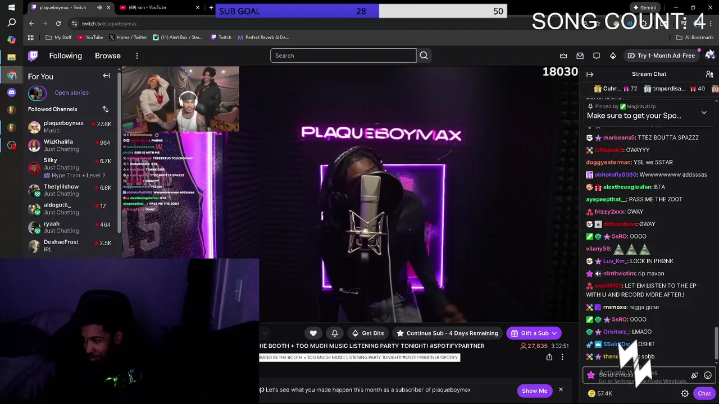Open the Browse nav item
Viewport: 719px width, 404px height.
tap(108, 56)
